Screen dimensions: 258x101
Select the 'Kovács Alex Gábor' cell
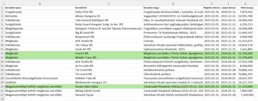tap(109, 87)
